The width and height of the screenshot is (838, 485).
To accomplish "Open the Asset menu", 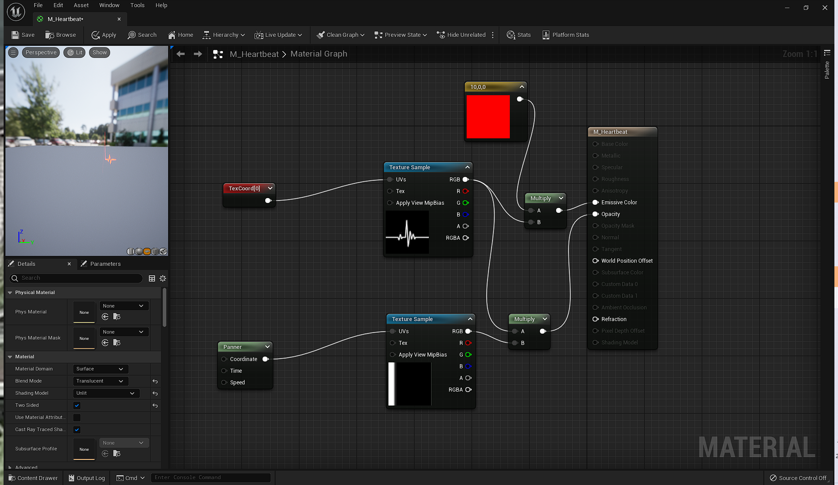I will (x=81, y=5).
